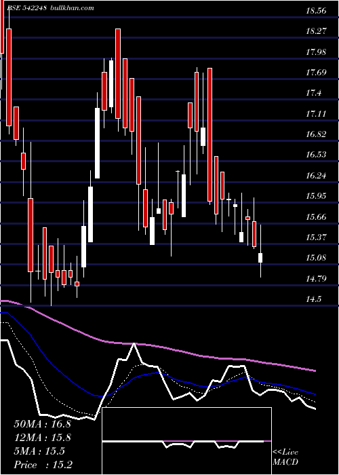This screenshot has width=339, height=475.
Task: Click the 5MA : 15.5 legend text
Action: coord(39,451)
